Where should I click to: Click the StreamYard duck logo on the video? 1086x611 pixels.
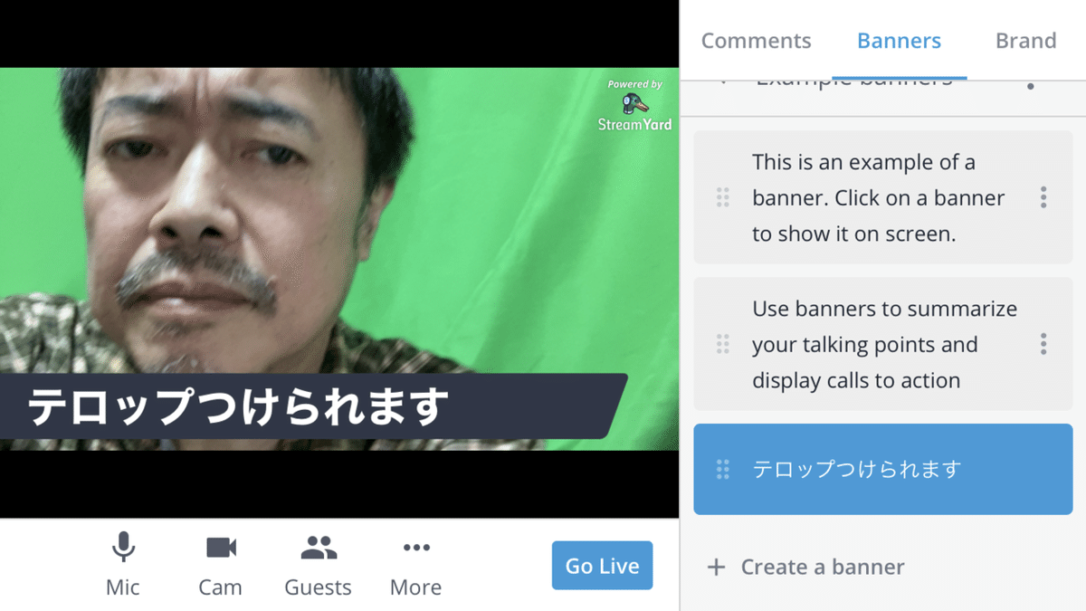[x=634, y=106]
